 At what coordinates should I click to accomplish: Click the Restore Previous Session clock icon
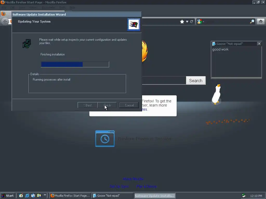[105, 139]
